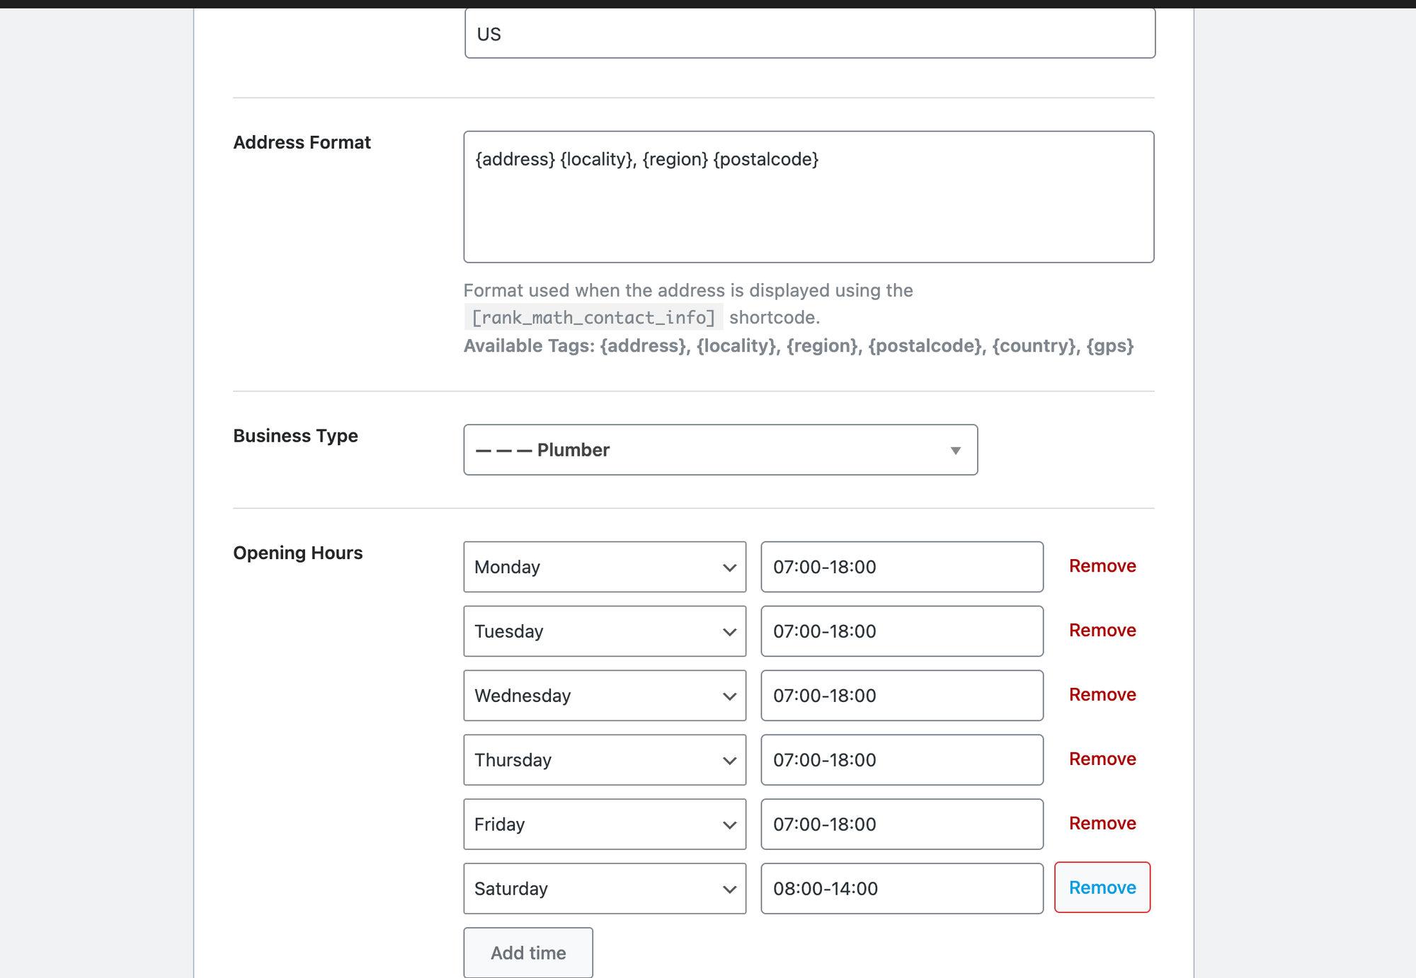
Task: Open the Wednesday day dropdown
Action: click(605, 696)
